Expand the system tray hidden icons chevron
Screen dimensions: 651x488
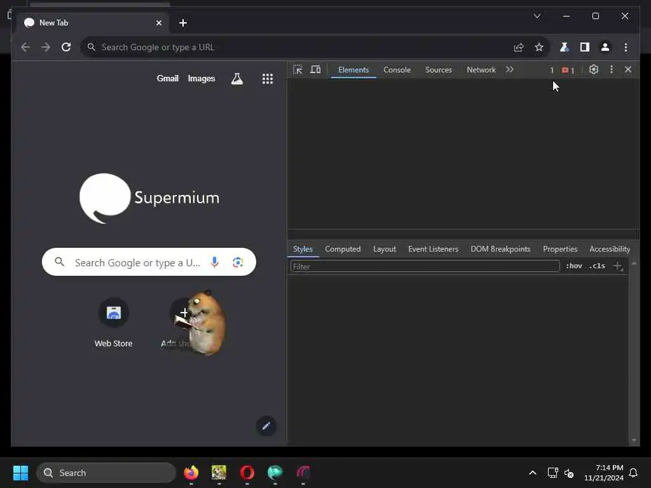pos(533,473)
